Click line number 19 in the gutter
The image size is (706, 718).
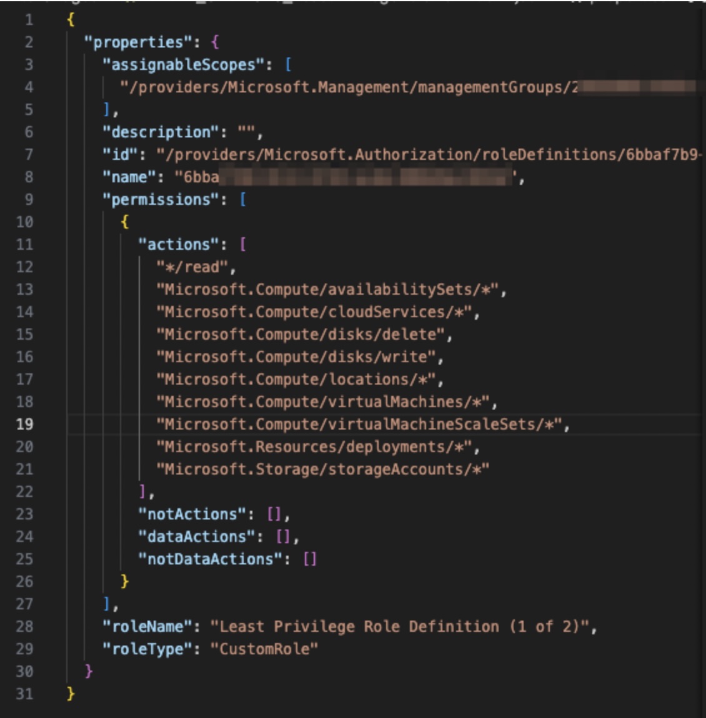[24, 425]
